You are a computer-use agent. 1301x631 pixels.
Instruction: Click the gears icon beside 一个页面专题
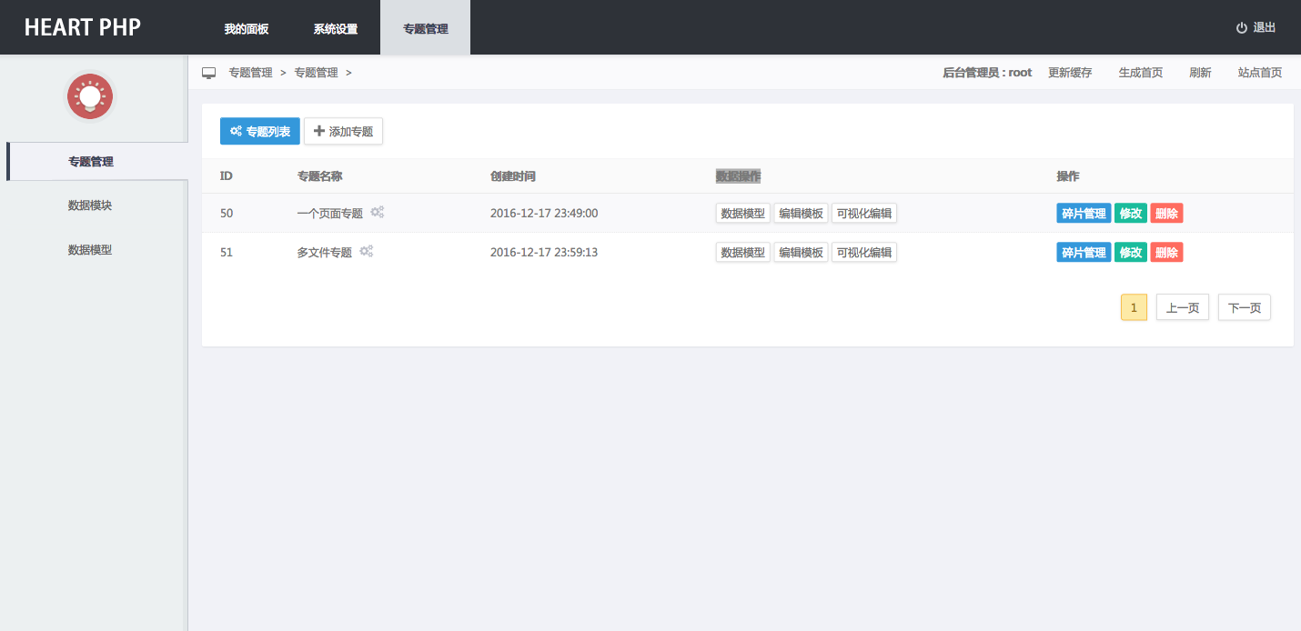pyautogui.click(x=377, y=212)
